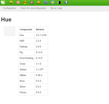Click the Hue home logo icon
Image resolution: width=109 pixels, height=104 pixels.
click(x=3, y=2)
